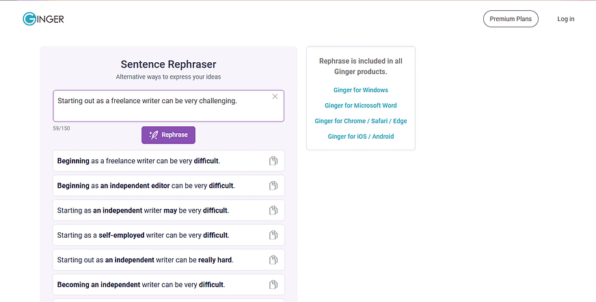Copy the 'Beginning as an independent editor' suggestion
Viewport: 596px width, 302px height.
pyautogui.click(x=273, y=186)
